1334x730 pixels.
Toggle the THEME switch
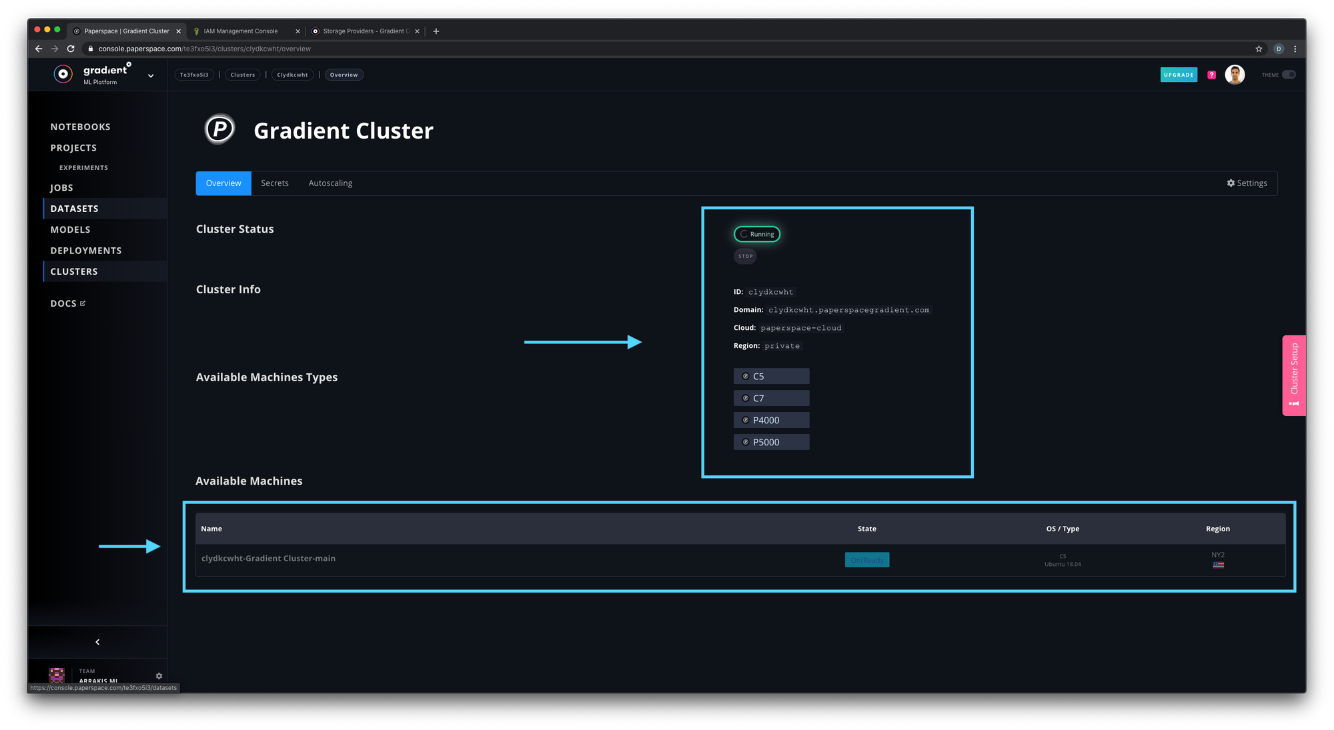coord(1289,75)
